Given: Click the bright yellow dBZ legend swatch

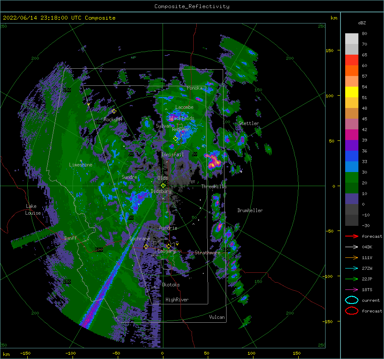Looking at the screenshot, I should point(352,92).
